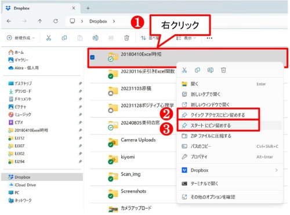
Task: Open the 表示 view dropdown
Action: pyautogui.click(x=186, y=38)
